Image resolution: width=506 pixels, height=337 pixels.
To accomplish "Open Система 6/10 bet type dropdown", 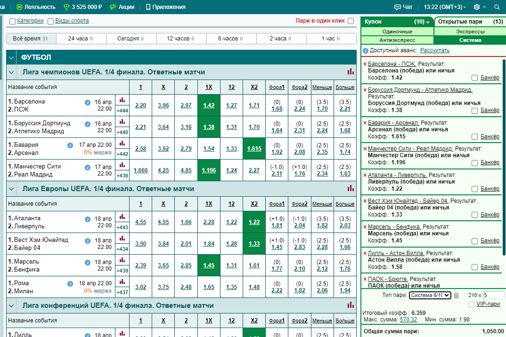I will click(x=430, y=295).
